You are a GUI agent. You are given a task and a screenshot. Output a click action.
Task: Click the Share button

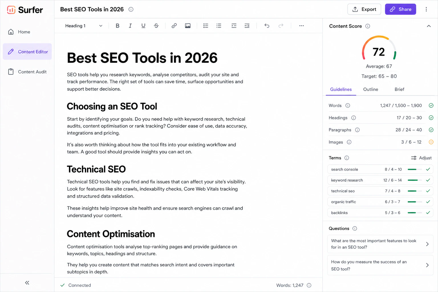pos(400,9)
